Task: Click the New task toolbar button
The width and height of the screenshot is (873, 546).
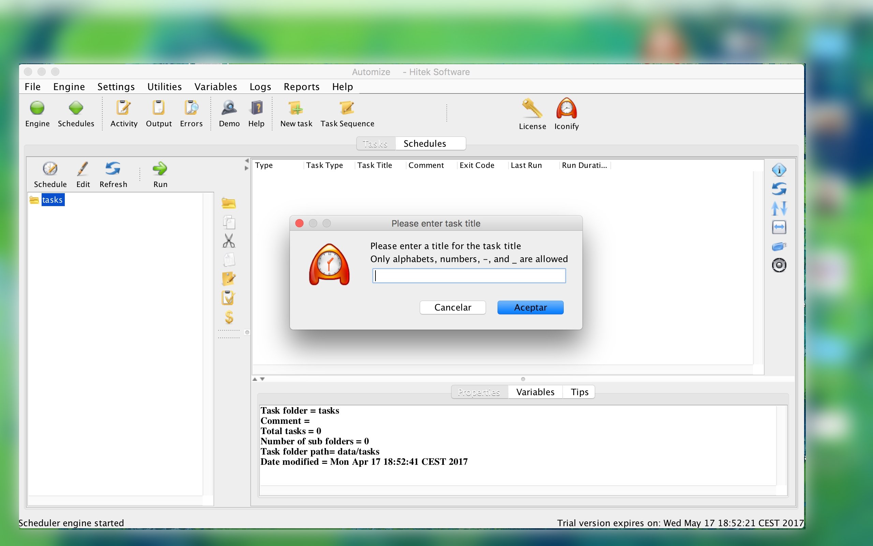Action: coord(295,113)
